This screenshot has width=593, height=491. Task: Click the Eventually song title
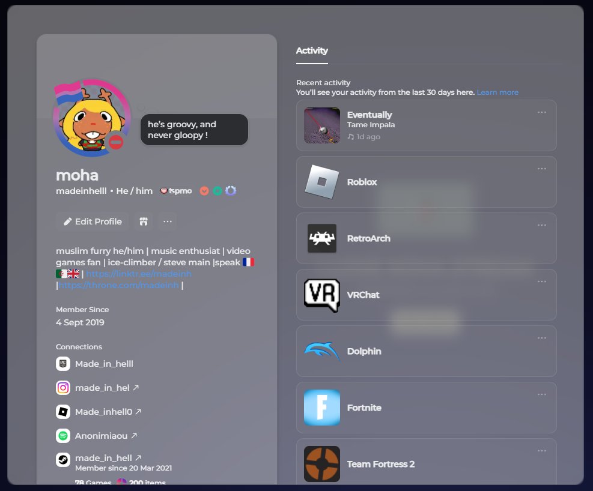click(x=369, y=115)
